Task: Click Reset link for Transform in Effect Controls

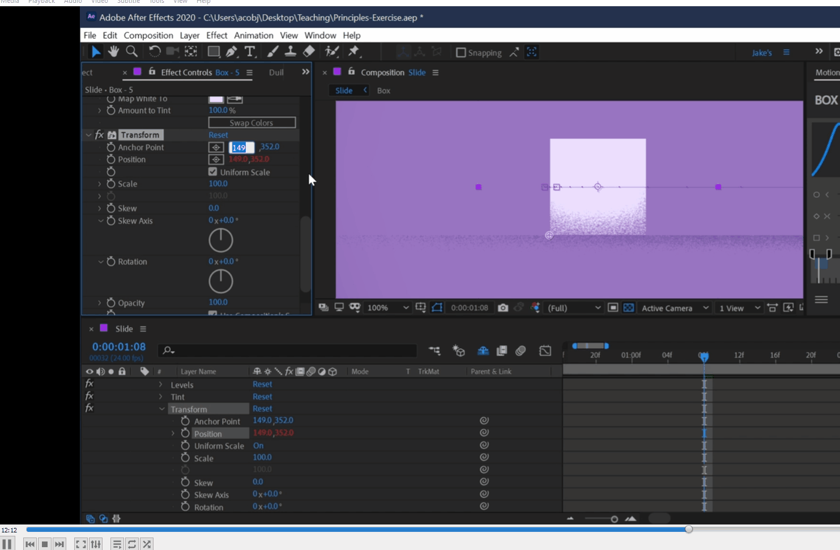Action: 218,135
